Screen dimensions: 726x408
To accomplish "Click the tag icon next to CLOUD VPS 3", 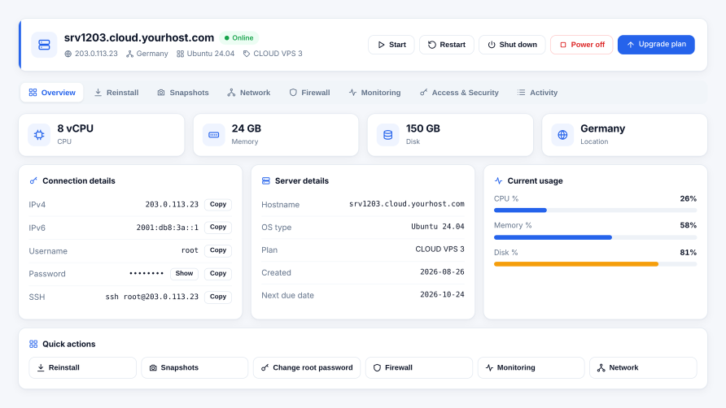I will [x=247, y=54].
